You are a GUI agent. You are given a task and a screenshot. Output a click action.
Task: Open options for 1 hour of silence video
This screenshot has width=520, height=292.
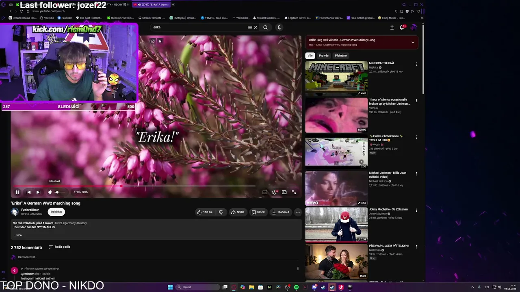click(x=416, y=101)
